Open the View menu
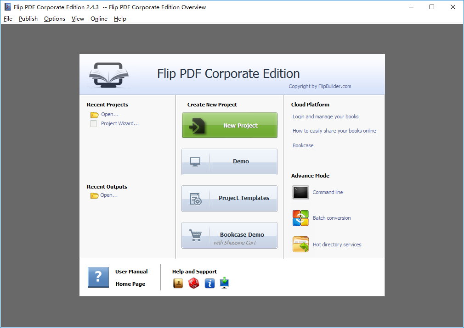Image resolution: width=464 pixels, height=328 pixels. 78,19
